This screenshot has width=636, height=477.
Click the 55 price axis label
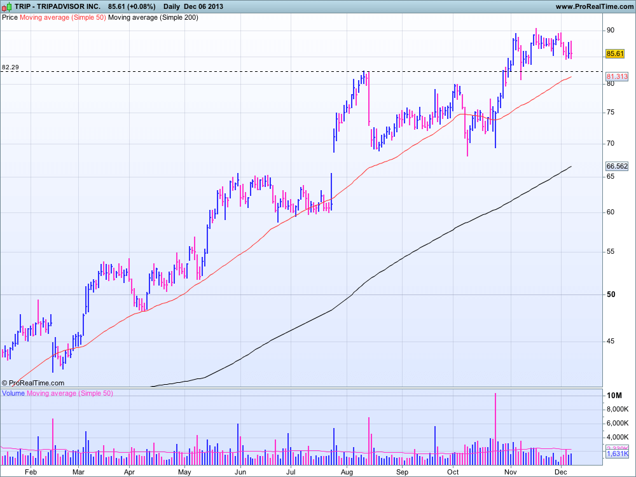tap(611, 251)
